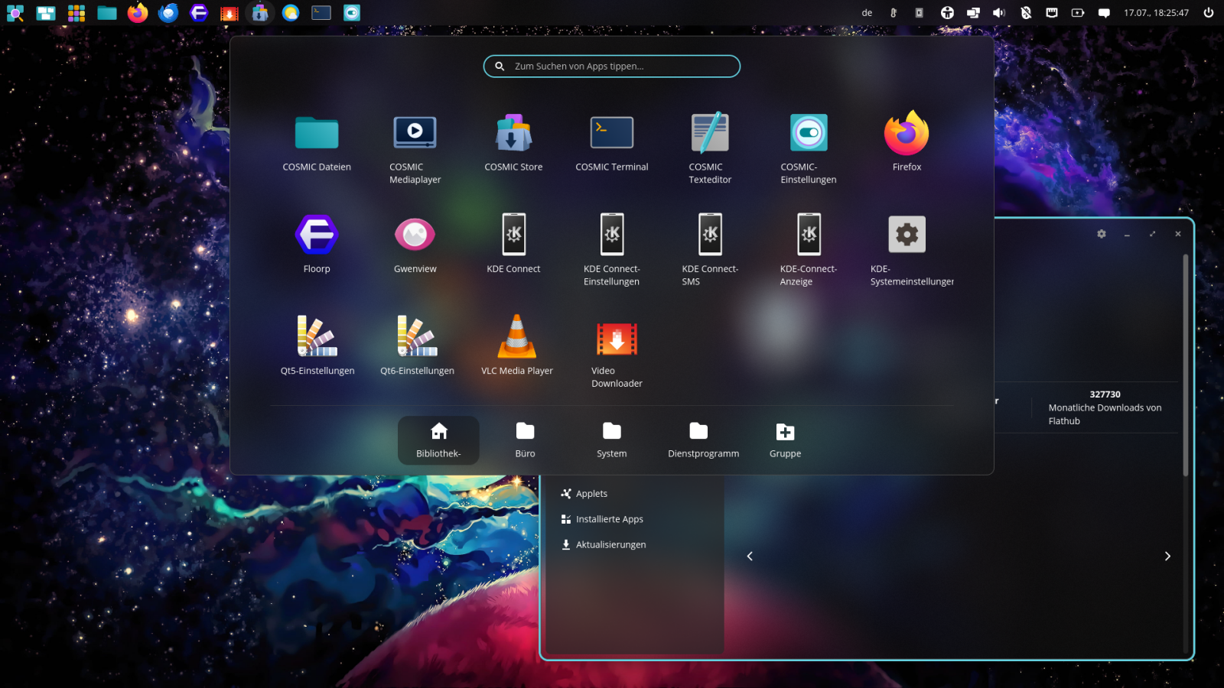1224x688 pixels.
Task: Toggle the app library grid icon in panel
Action: (76, 13)
